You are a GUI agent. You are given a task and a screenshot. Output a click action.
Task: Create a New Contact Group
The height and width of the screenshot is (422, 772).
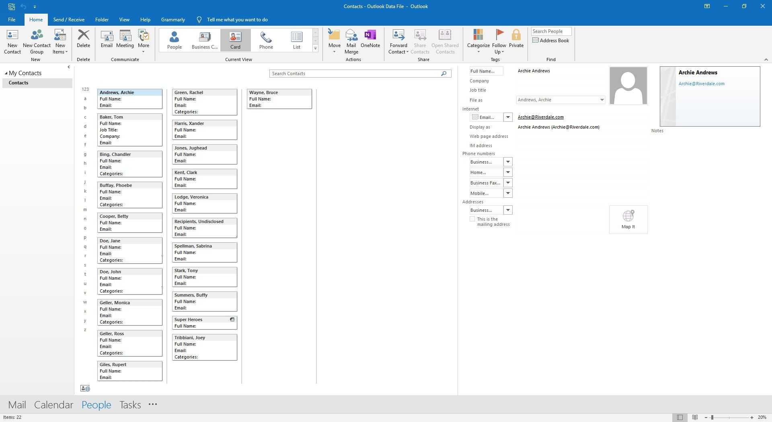(x=37, y=41)
